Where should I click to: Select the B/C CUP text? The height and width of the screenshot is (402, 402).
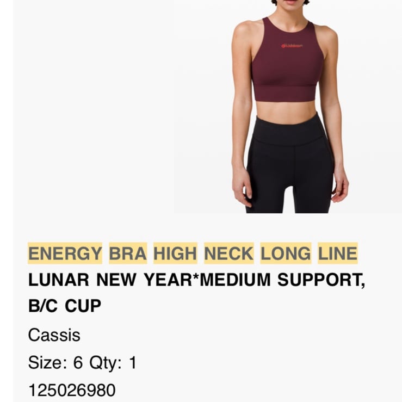65,306
